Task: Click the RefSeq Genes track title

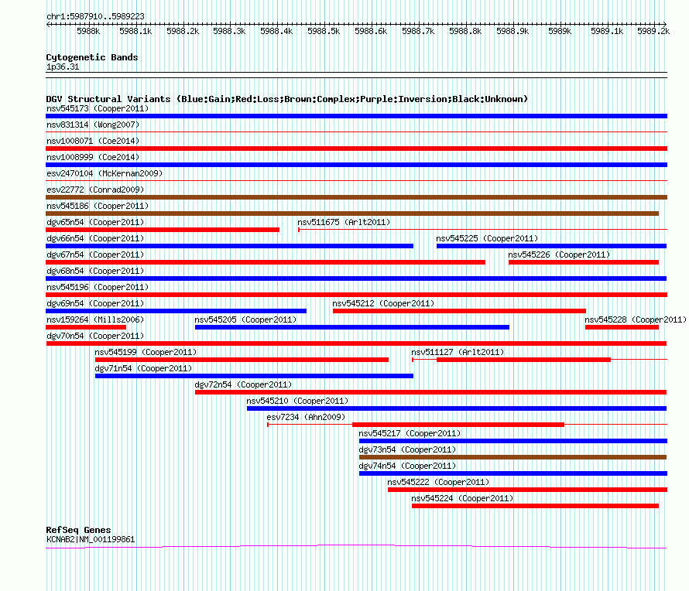Action: point(78,530)
